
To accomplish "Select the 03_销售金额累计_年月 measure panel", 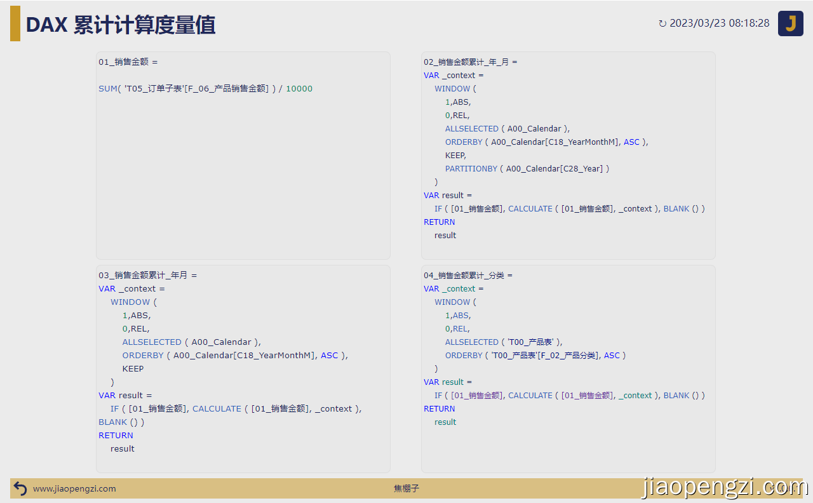I will 243,368.
